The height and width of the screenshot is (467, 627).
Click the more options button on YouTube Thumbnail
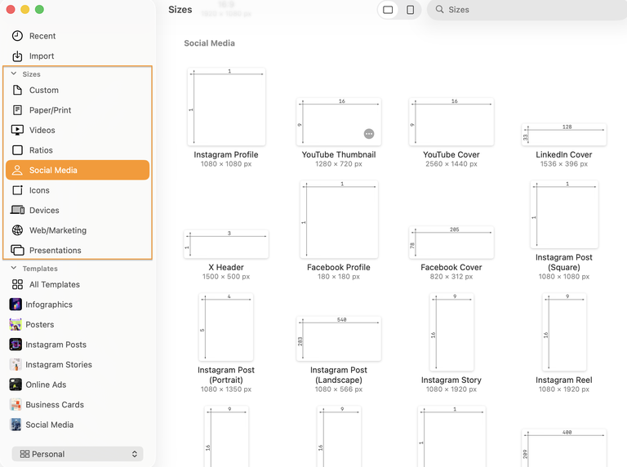point(369,133)
